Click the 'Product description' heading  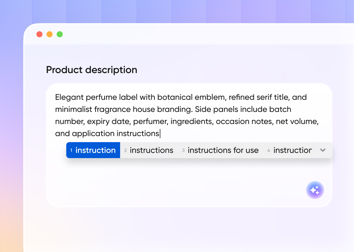point(92,70)
